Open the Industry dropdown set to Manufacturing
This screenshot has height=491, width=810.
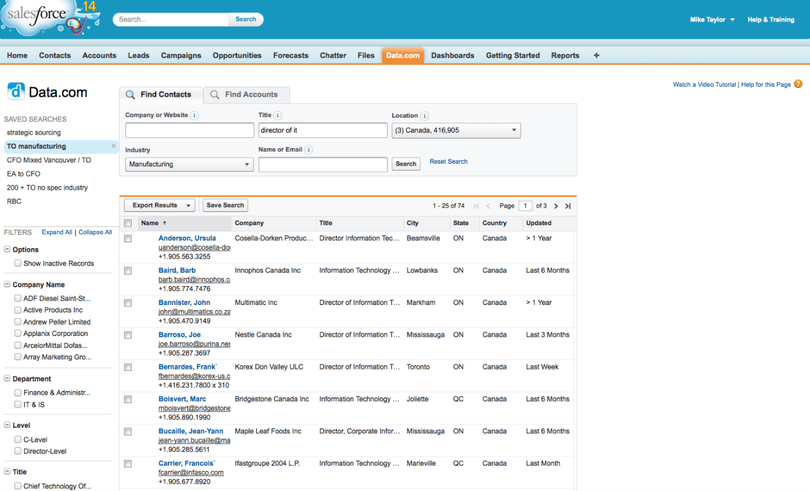189,164
